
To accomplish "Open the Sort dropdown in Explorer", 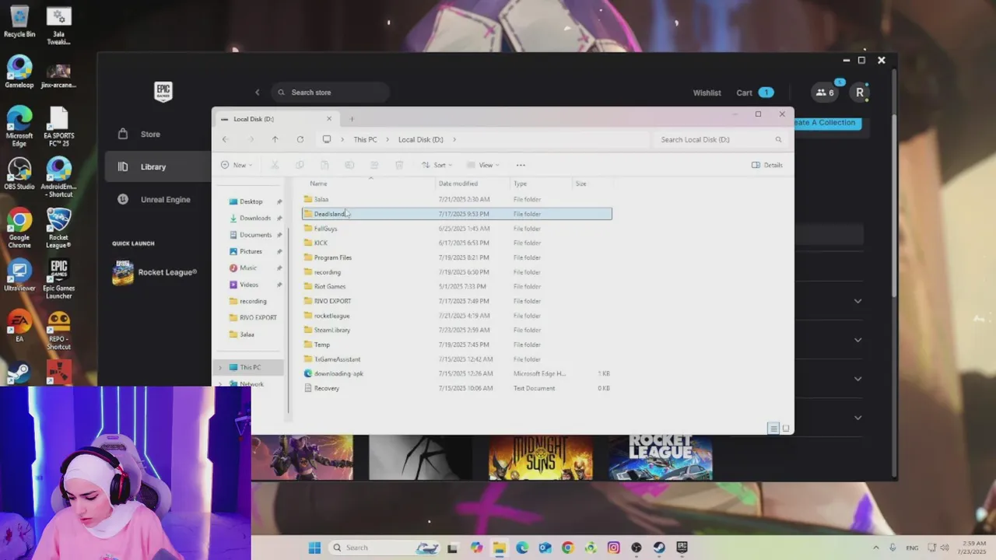I will tap(437, 165).
